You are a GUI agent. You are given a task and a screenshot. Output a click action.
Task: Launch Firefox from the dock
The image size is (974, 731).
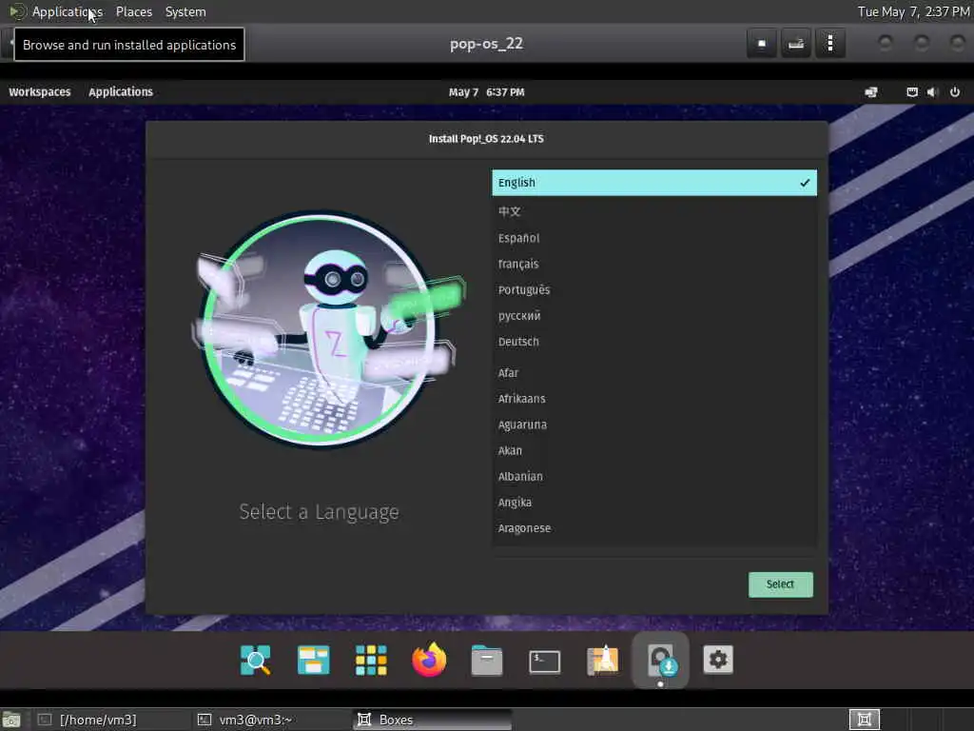click(x=429, y=660)
